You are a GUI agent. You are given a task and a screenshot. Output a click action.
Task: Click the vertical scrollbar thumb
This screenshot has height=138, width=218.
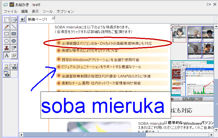(x=216, y=103)
